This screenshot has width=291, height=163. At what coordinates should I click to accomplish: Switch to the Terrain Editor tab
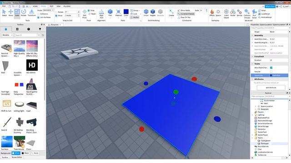(17, 157)
